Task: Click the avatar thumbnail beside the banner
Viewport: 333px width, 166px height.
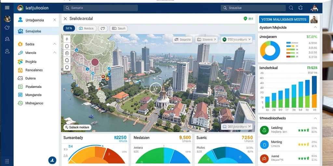Action: click(x=314, y=19)
